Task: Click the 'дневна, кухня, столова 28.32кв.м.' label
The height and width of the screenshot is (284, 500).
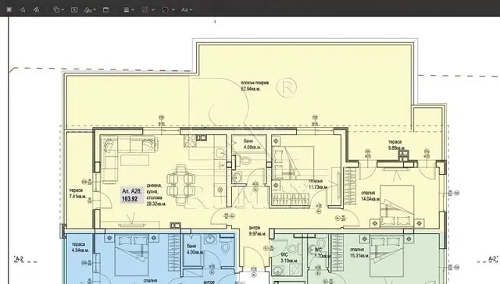Action: [156, 194]
